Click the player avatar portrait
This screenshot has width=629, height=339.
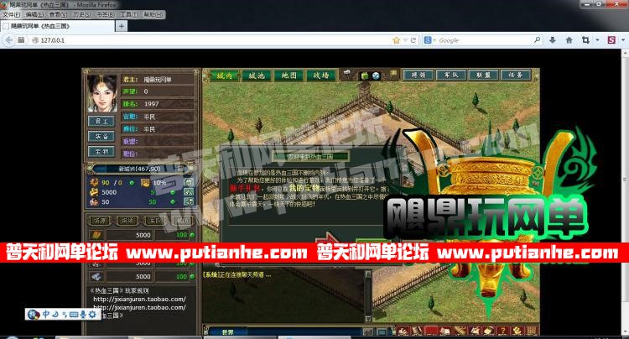pos(102,93)
